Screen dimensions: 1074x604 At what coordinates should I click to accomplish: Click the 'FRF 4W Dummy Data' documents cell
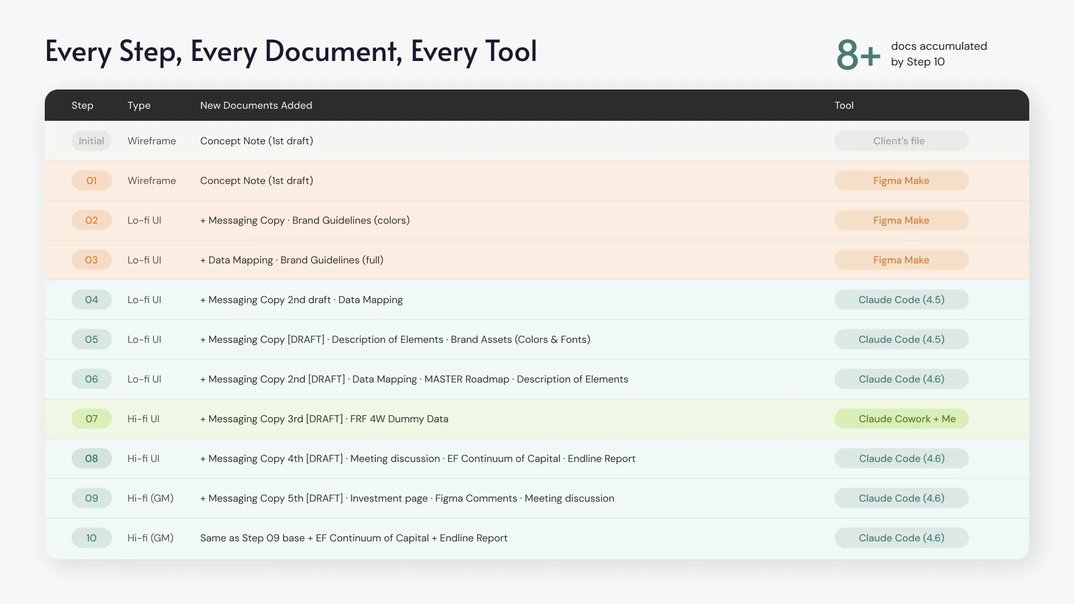[x=324, y=419]
